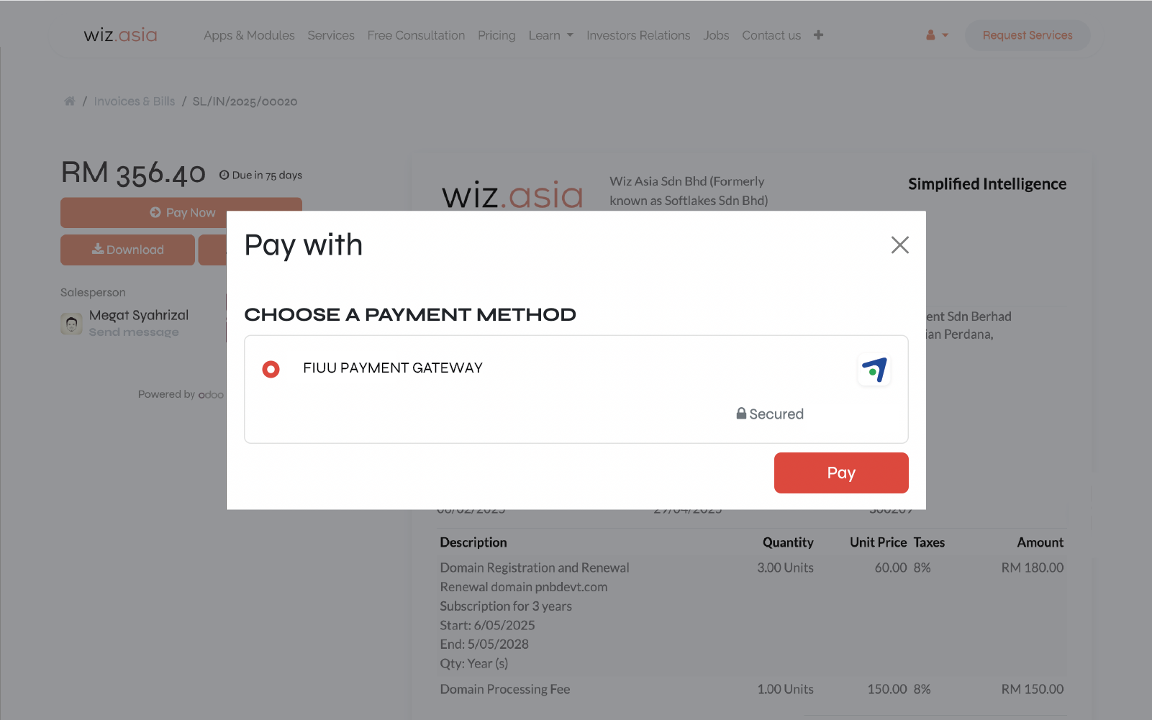Close the Pay with dialog
This screenshot has height=720, width=1152.
click(x=899, y=245)
